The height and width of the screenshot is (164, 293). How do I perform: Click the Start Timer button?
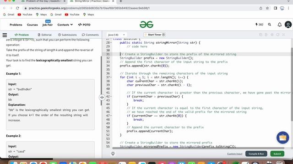click(155, 35)
